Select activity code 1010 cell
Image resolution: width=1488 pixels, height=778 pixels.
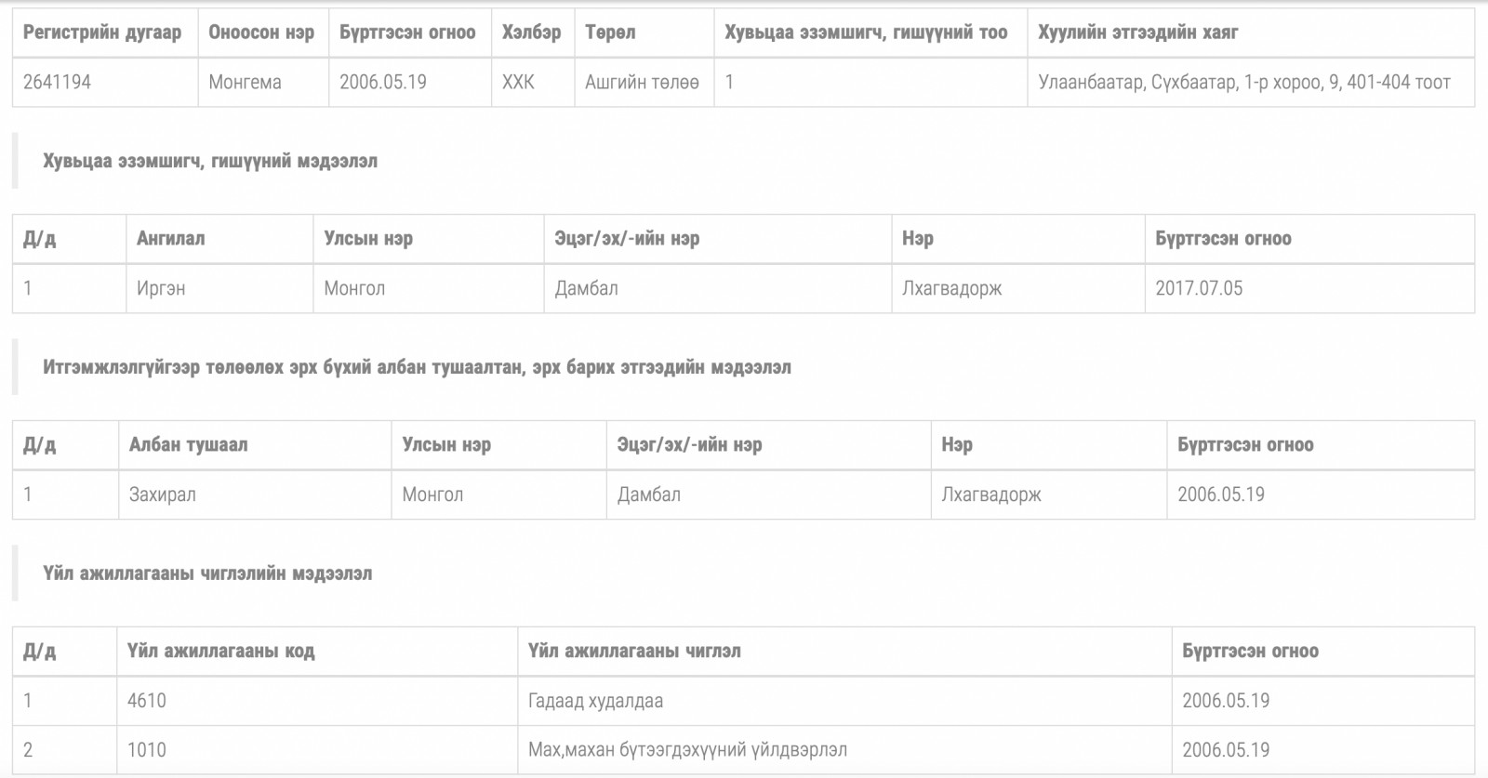[317, 751]
